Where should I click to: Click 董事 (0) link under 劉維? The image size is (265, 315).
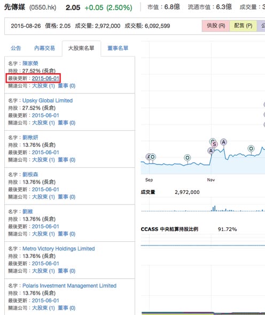67,234
